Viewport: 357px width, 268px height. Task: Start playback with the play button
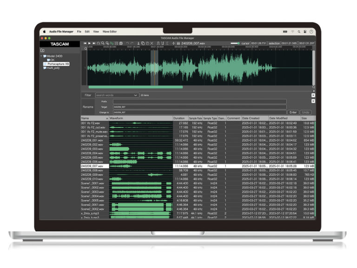pos(89,43)
